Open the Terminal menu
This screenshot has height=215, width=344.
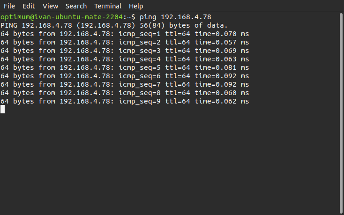[x=108, y=6]
